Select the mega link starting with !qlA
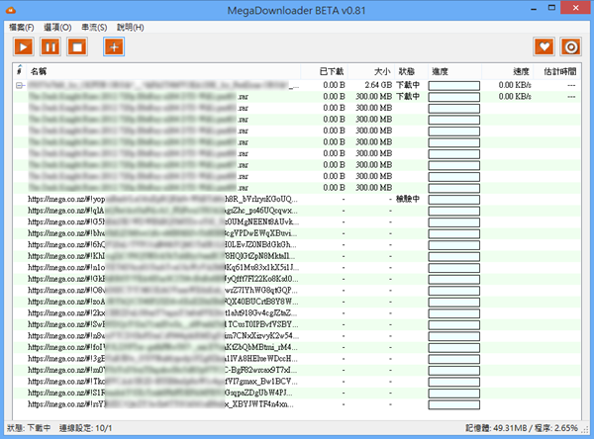The height and width of the screenshot is (439, 594). click(x=162, y=211)
